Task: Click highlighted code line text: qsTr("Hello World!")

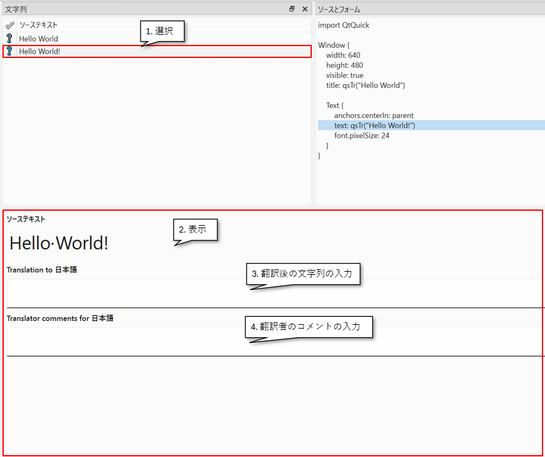Action: [x=374, y=125]
